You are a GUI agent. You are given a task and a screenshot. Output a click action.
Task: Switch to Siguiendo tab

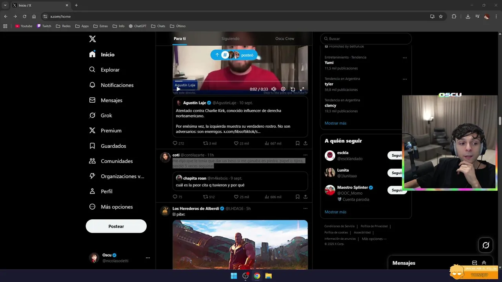(x=230, y=39)
